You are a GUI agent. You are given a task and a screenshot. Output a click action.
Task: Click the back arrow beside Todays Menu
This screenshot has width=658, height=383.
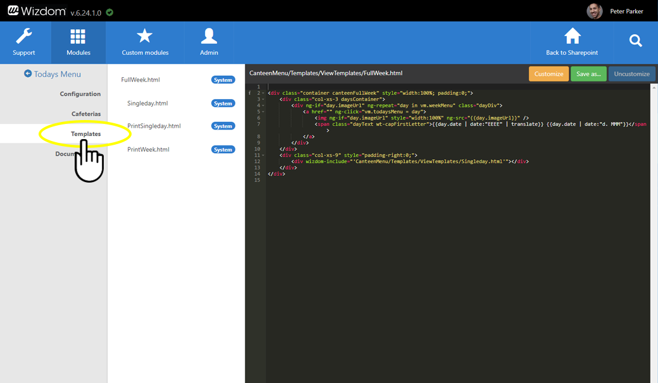coord(28,74)
